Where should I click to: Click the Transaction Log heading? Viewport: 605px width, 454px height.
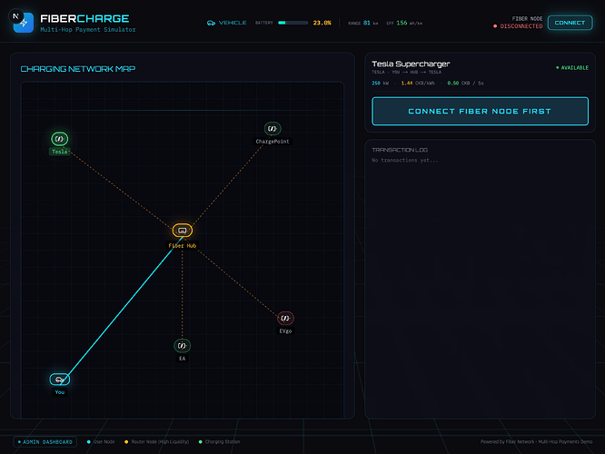[x=400, y=150]
